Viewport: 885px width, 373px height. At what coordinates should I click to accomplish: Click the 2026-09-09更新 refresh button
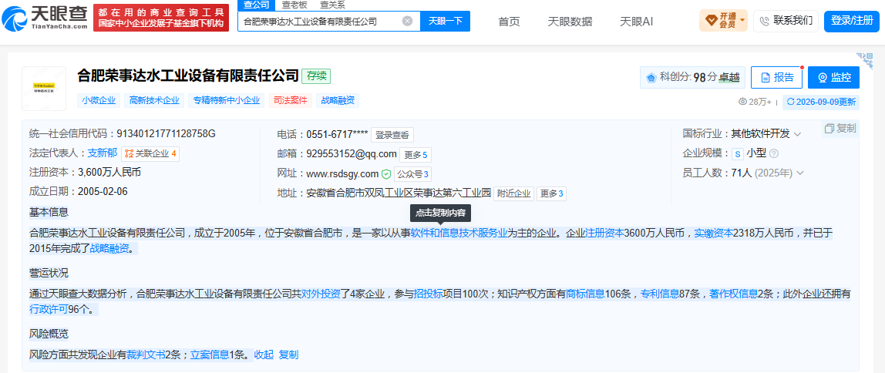(x=821, y=102)
